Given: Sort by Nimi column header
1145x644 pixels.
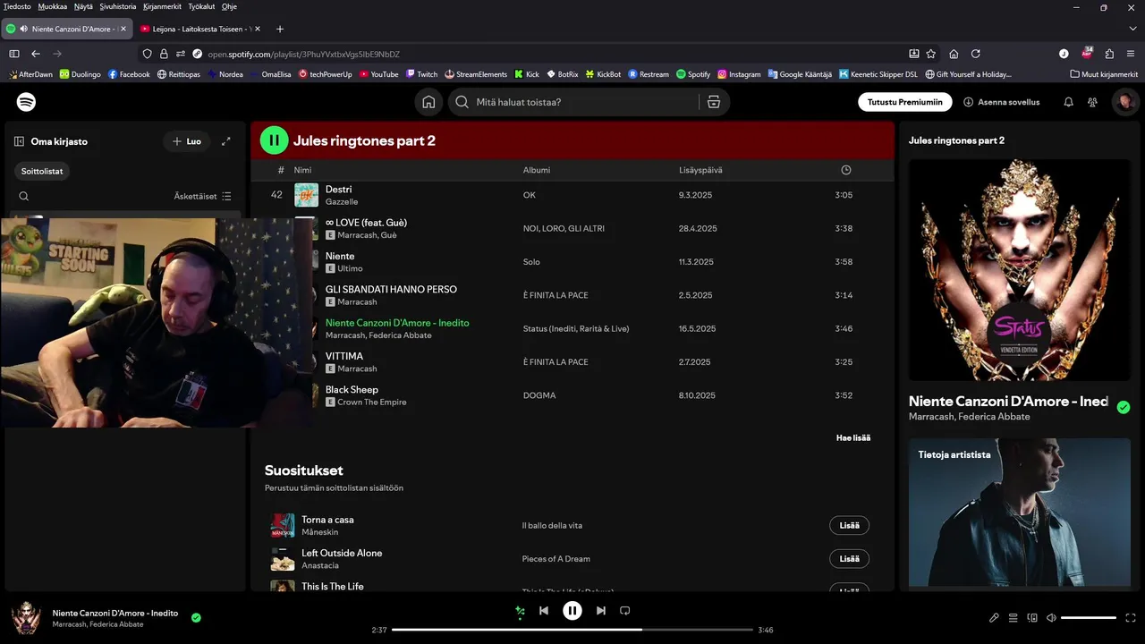Looking at the screenshot, I should coord(302,170).
